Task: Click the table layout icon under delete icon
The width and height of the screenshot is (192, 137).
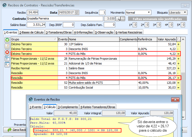Action: click(7, 58)
